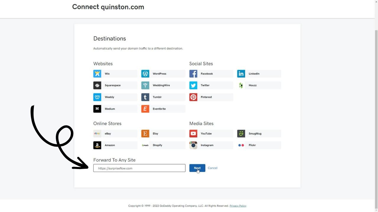Select the WeddingWire destination label

coord(161,85)
